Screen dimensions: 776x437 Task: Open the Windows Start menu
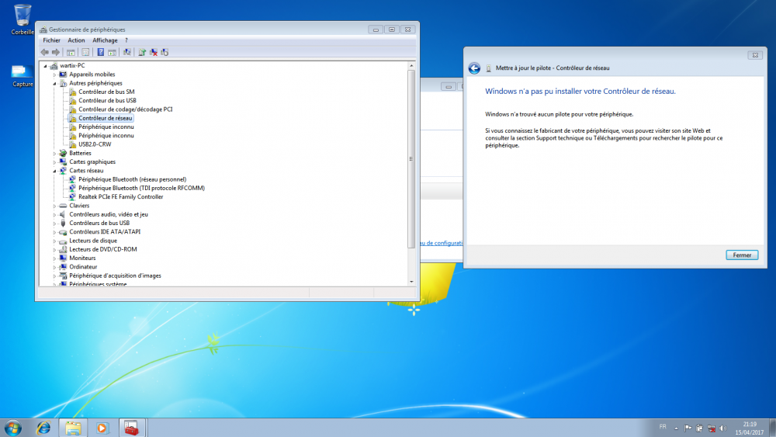tap(13, 428)
